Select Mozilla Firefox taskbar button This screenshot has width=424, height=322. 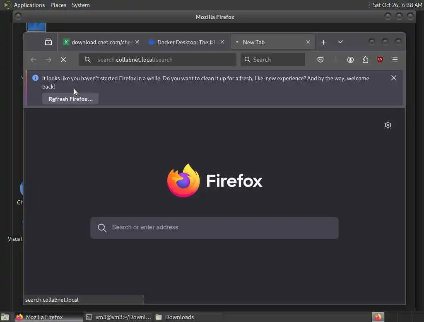[x=49, y=317]
